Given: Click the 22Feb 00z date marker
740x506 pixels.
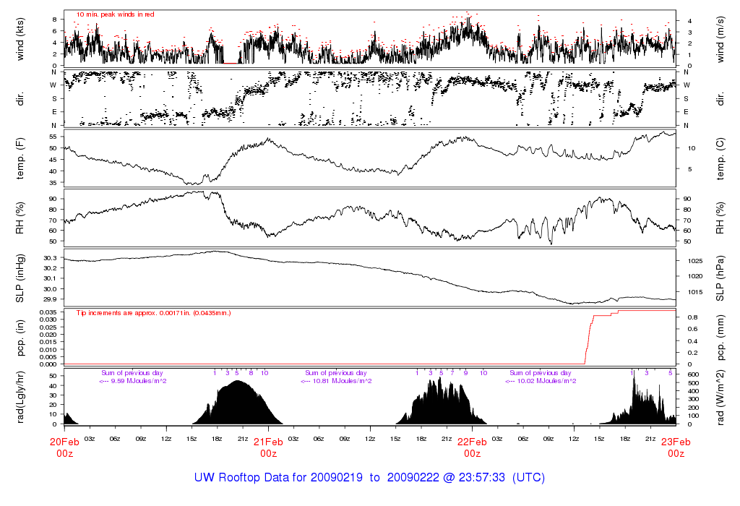Looking at the screenshot, I should pyautogui.click(x=472, y=447).
